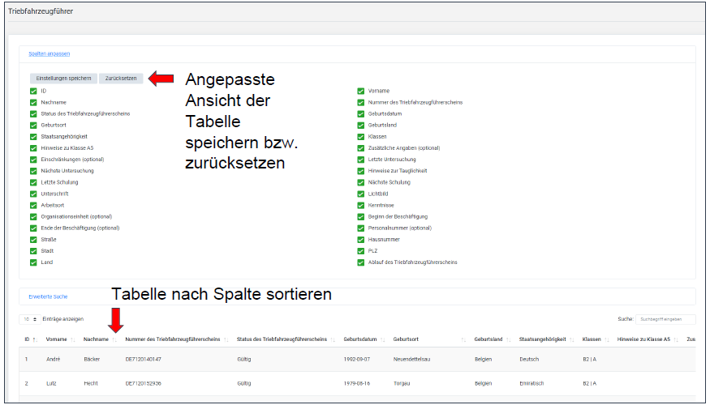This screenshot has width=710, height=405.
Task: Click the Geburtsland sort icon
Action: tap(509, 339)
